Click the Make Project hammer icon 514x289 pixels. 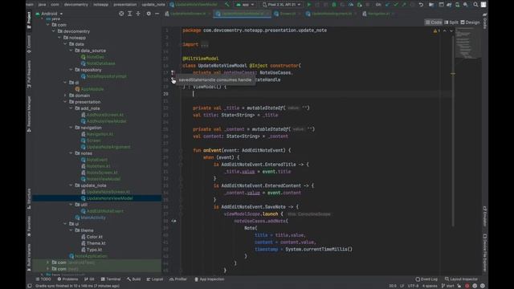(226, 5)
